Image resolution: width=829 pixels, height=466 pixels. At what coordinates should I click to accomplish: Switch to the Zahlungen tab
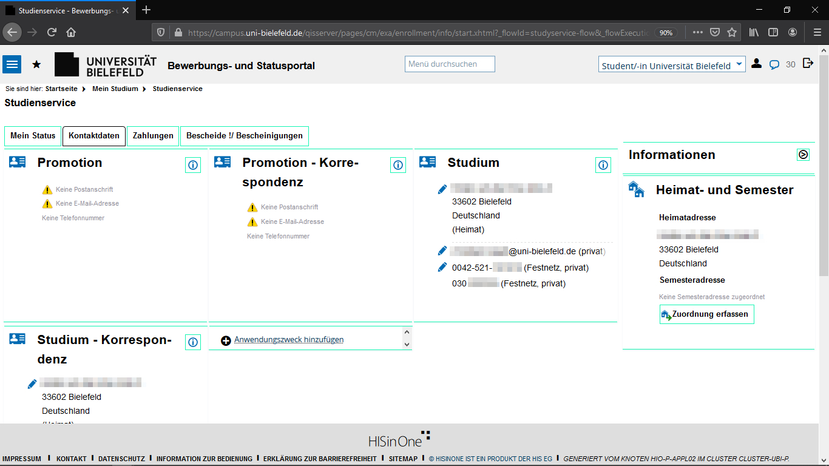point(153,136)
